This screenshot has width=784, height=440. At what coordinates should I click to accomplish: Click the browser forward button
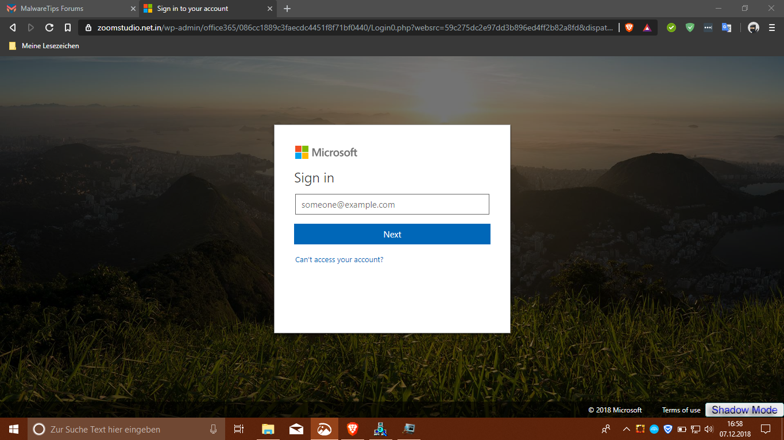click(31, 28)
